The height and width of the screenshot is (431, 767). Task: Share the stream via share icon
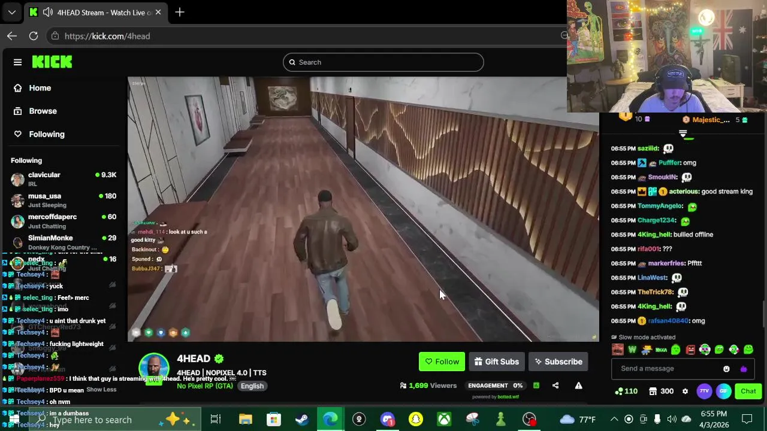pos(555,386)
